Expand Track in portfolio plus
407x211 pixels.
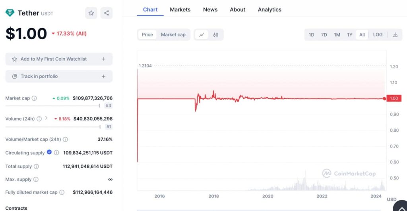(103, 77)
